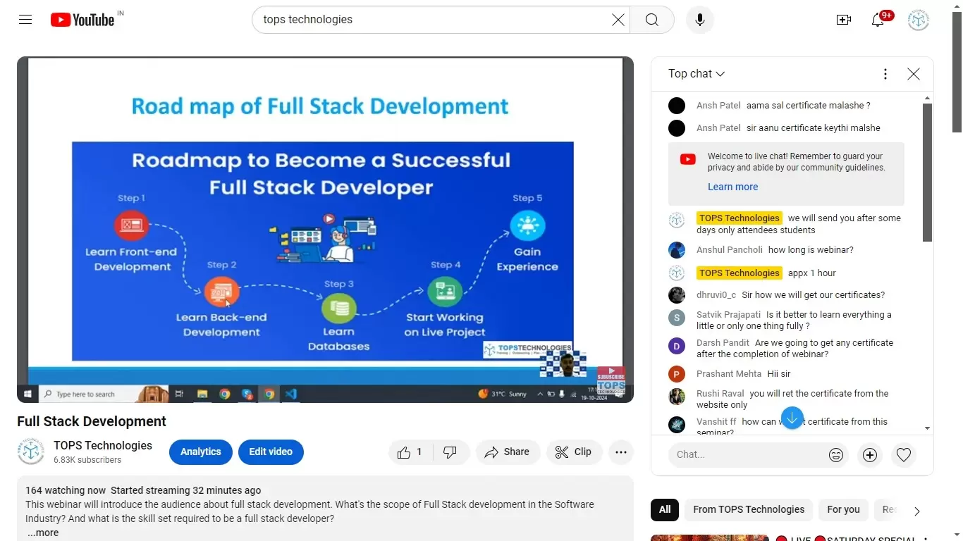The height and width of the screenshot is (541, 963).
Task: Select the From TOPS Technologies chip
Action: click(x=749, y=510)
